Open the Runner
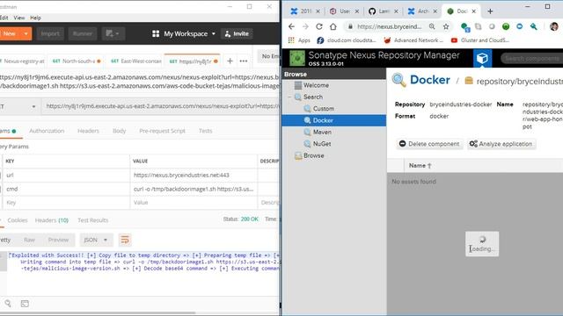The width and height of the screenshot is (563, 316). (x=83, y=33)
